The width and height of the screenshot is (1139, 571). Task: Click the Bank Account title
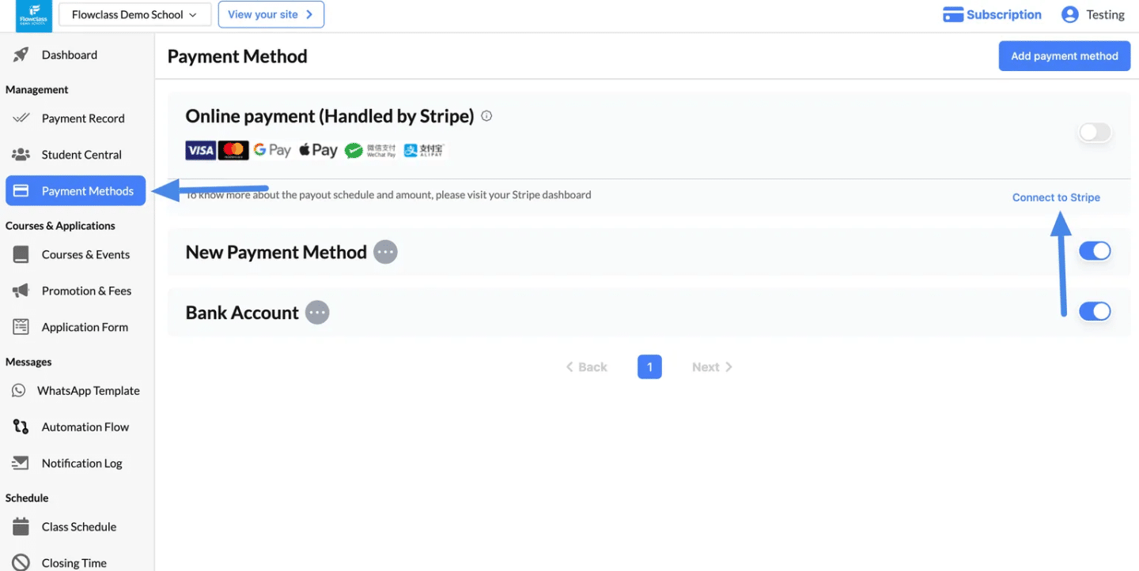point(242,313)
